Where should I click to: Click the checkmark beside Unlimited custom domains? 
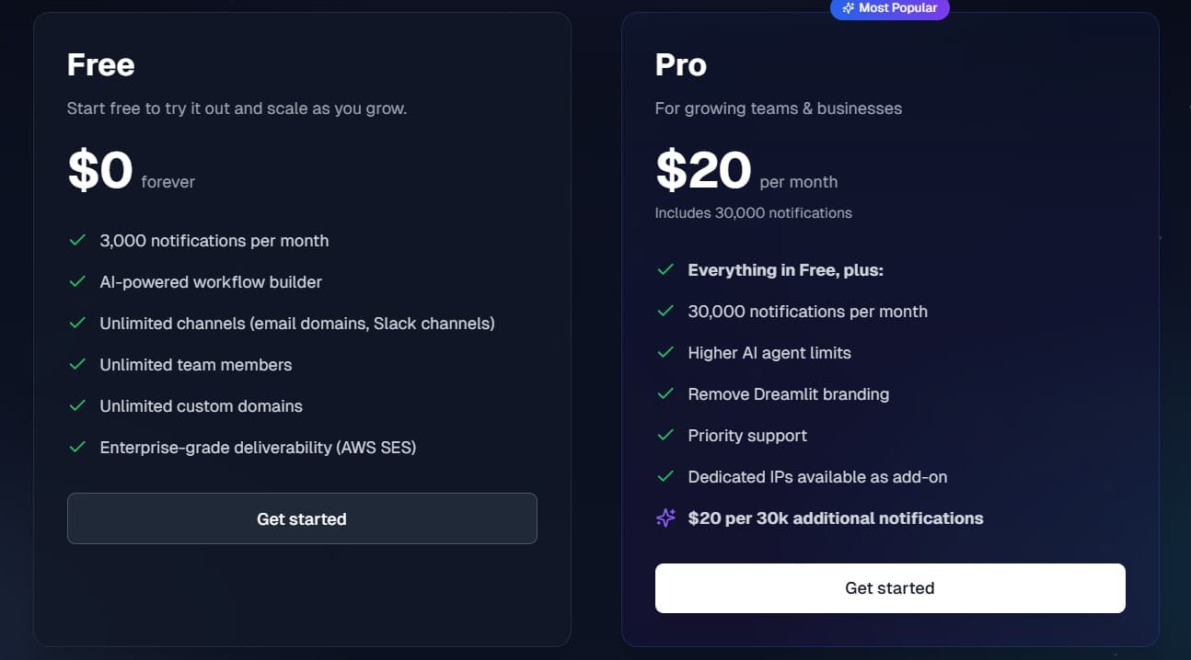(78, 405)
